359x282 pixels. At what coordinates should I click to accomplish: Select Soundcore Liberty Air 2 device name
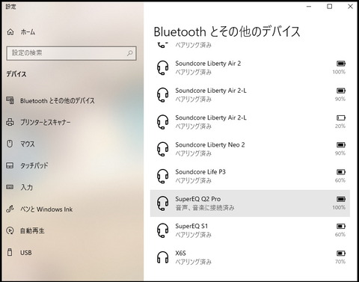click(208, 64)
